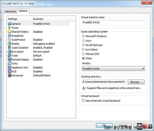Select the Guest Isolation label
The height and width of the screenshot is (131, 154).
coord(20,48)
